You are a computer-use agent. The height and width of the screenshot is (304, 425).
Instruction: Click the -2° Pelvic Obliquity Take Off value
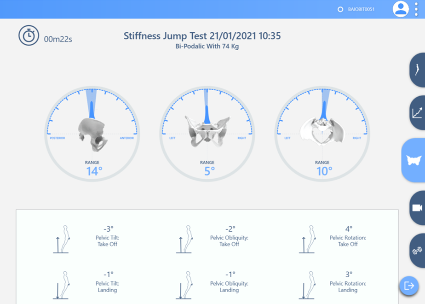point(230,229)
